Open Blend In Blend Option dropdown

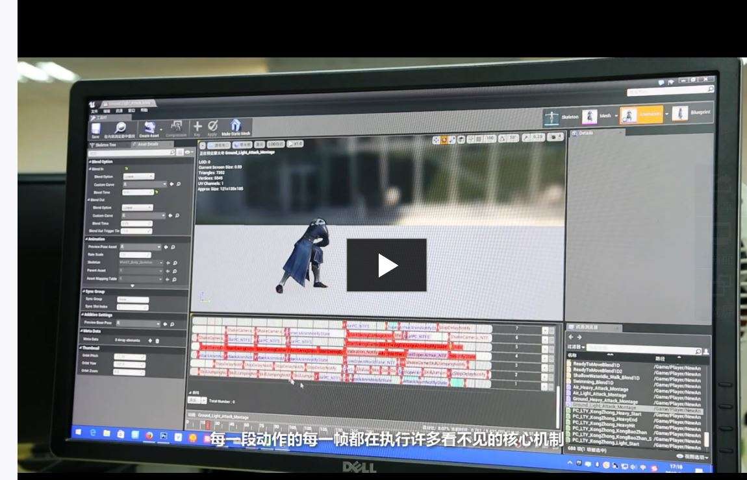(138, 176)
